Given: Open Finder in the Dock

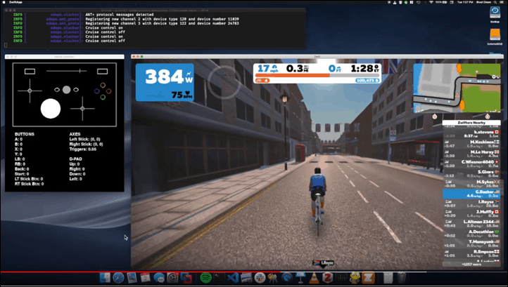Looking at the screenshot, I should tap(105, 278).
